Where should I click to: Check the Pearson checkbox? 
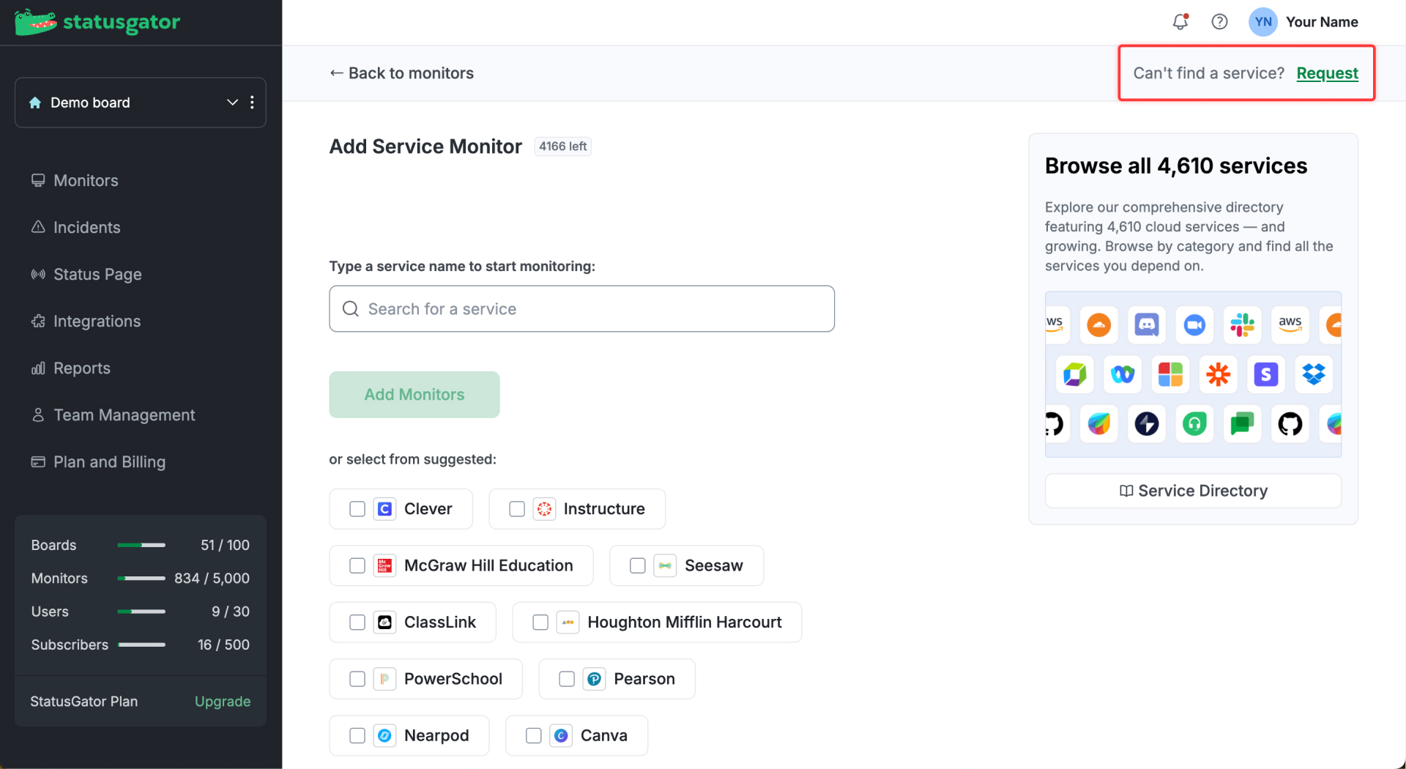click(x=567, y=679)
